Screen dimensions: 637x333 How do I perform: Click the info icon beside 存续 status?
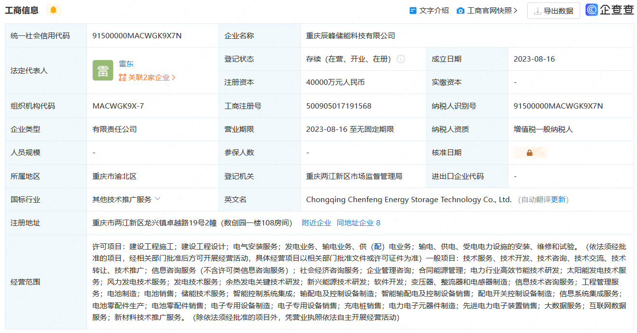click(x=401, y=59)
